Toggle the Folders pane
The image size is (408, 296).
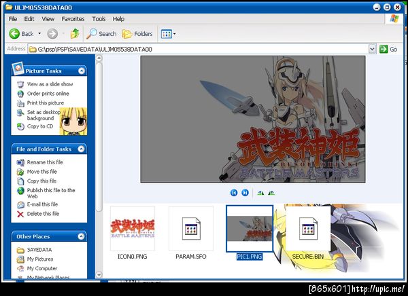tap(137, 34)
